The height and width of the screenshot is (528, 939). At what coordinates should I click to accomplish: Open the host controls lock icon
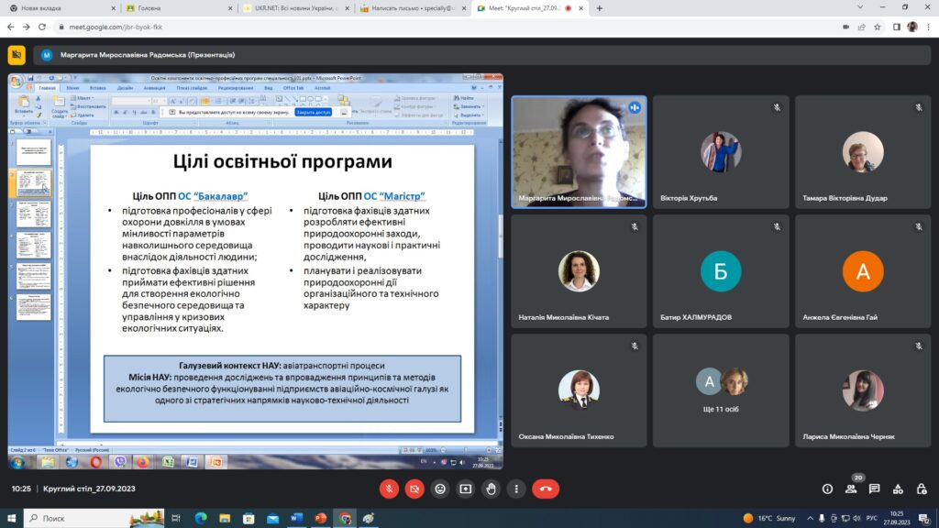(x=920, y=489)
